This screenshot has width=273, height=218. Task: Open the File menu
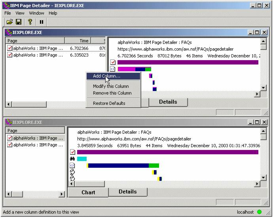click(x=8, y=13)
